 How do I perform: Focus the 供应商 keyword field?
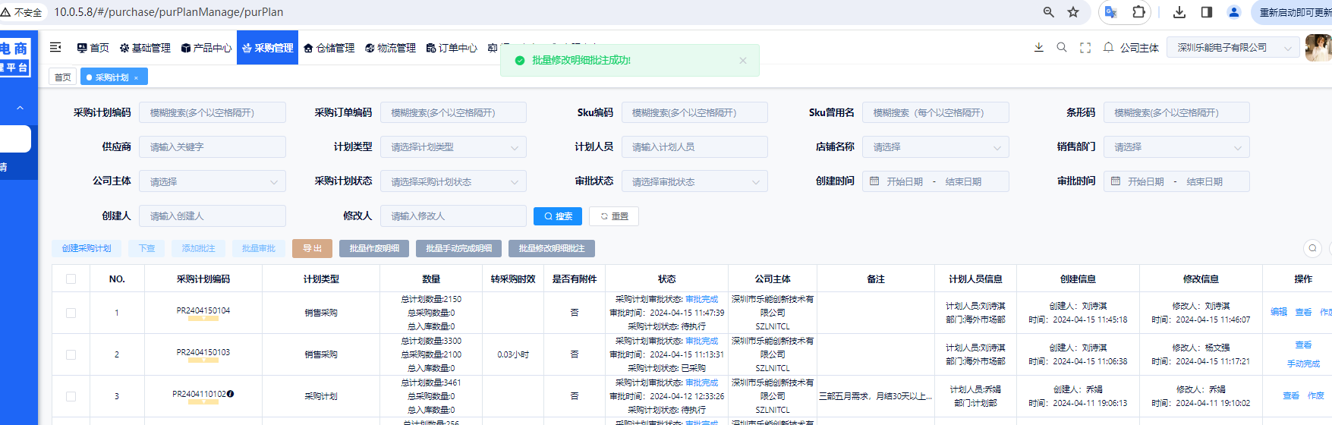tap(213, 146)
